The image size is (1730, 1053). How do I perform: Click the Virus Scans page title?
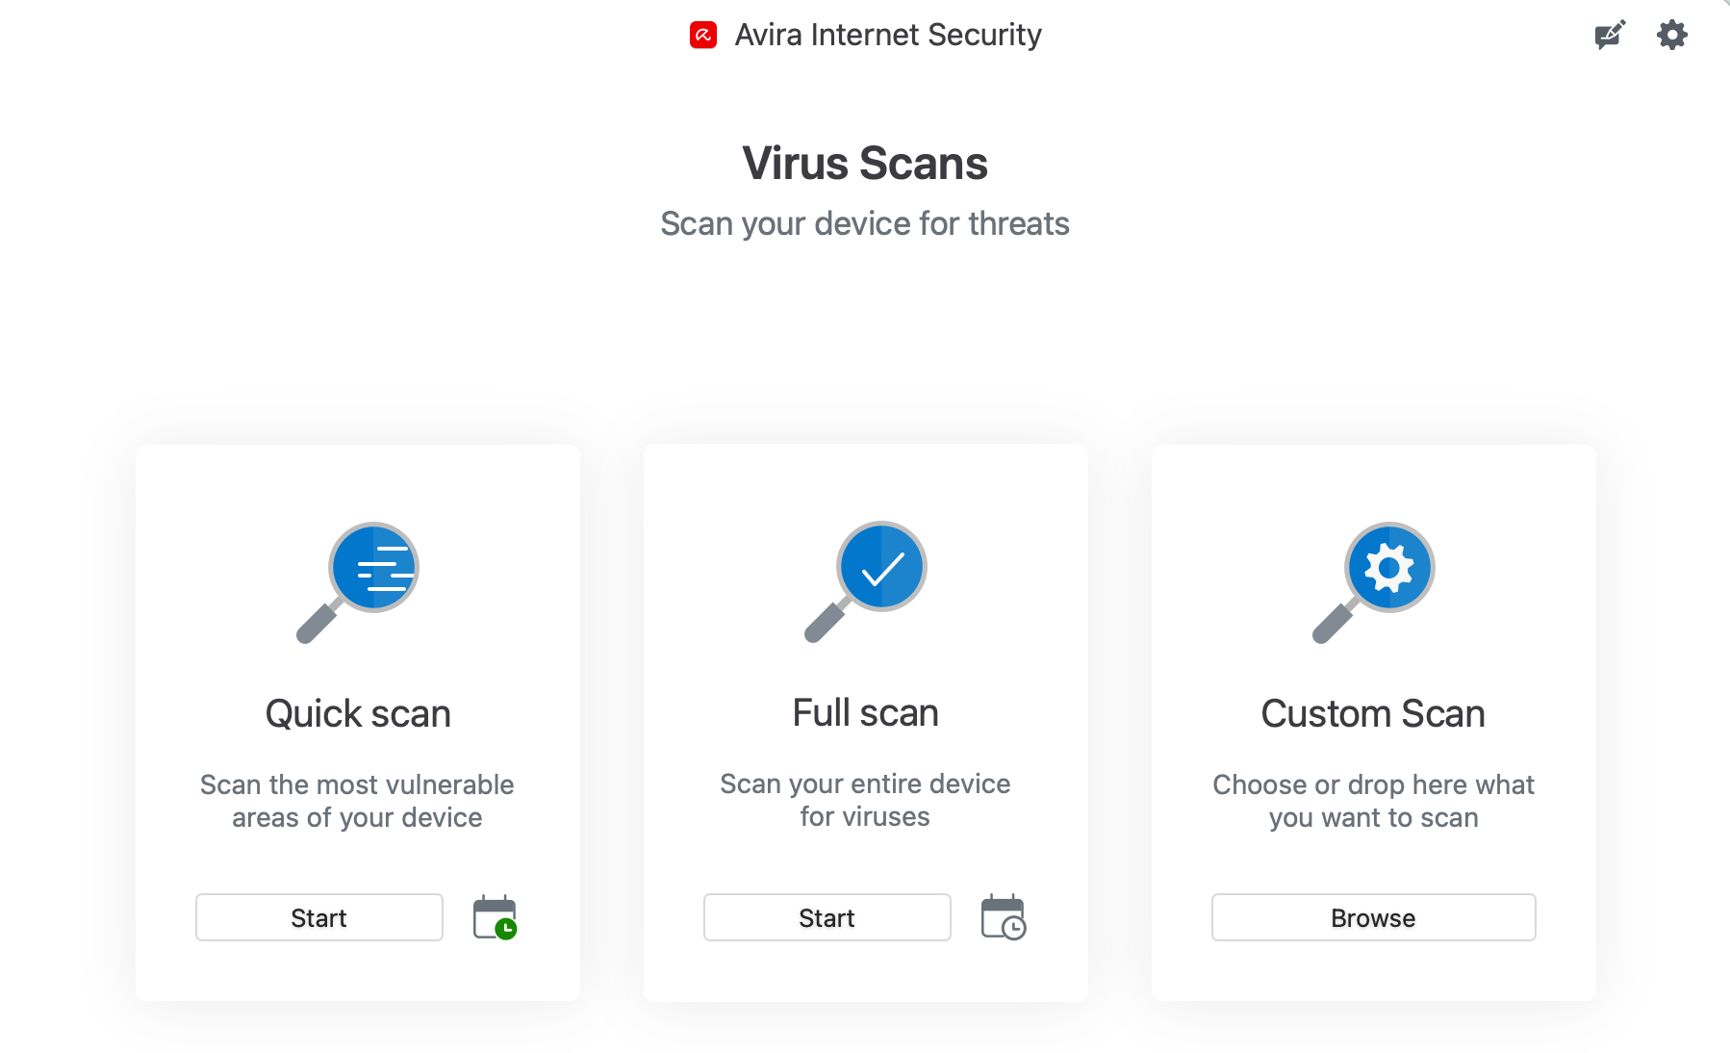click(864, 163)
